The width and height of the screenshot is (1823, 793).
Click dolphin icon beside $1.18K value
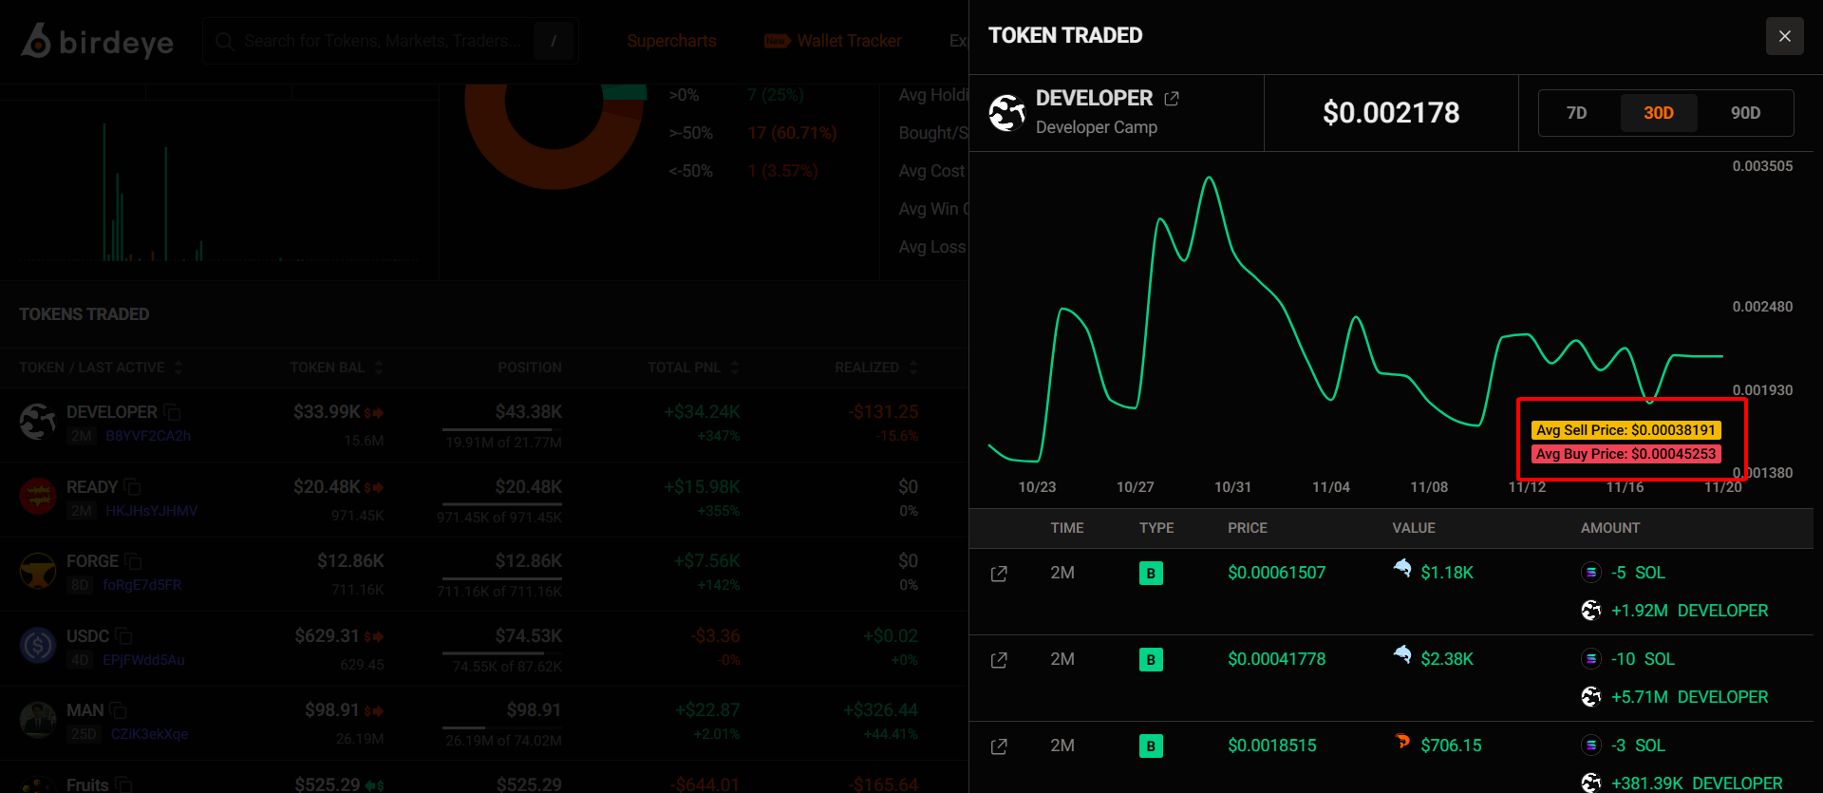click(1402, 568)
